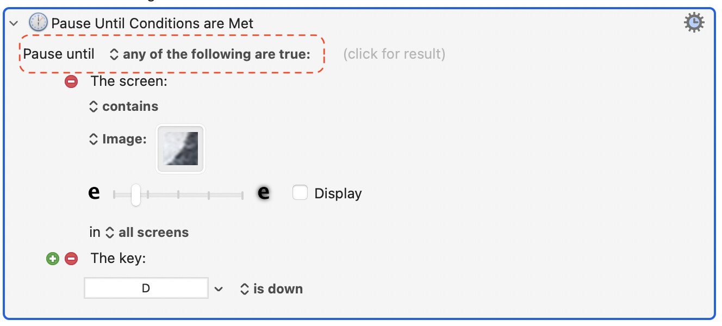722x326 pixels.
Task: Open the 'Image:' source dropdown
Action: click(x=118, y=139)
